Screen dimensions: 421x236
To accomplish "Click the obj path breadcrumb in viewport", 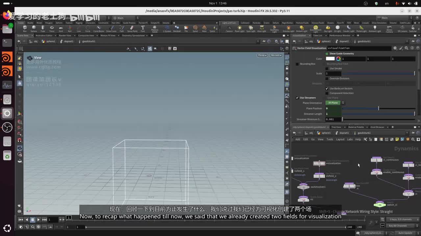I will click(36, 41).
